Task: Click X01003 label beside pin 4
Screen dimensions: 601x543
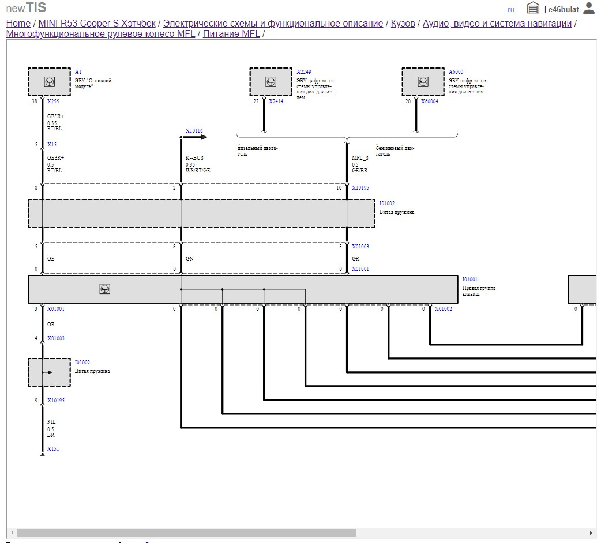Action: click(x=56, y=338)
